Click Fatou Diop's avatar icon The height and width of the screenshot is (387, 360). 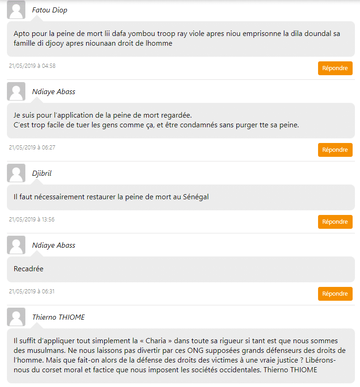coord(16,10)
